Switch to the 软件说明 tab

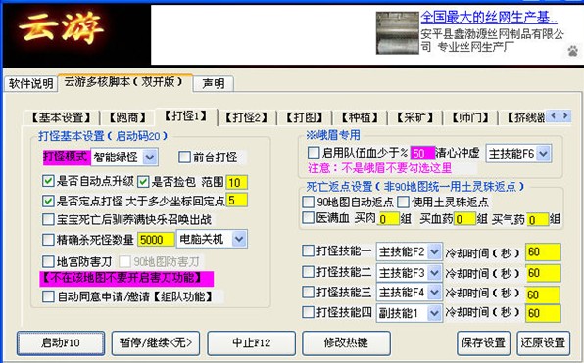tap(31, 83)
